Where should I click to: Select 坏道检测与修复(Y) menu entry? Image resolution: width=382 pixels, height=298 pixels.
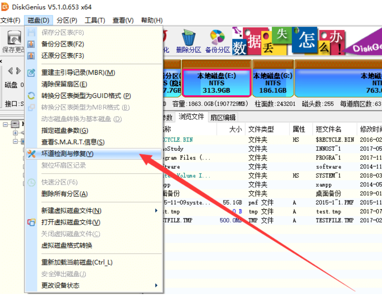point(94,154)
